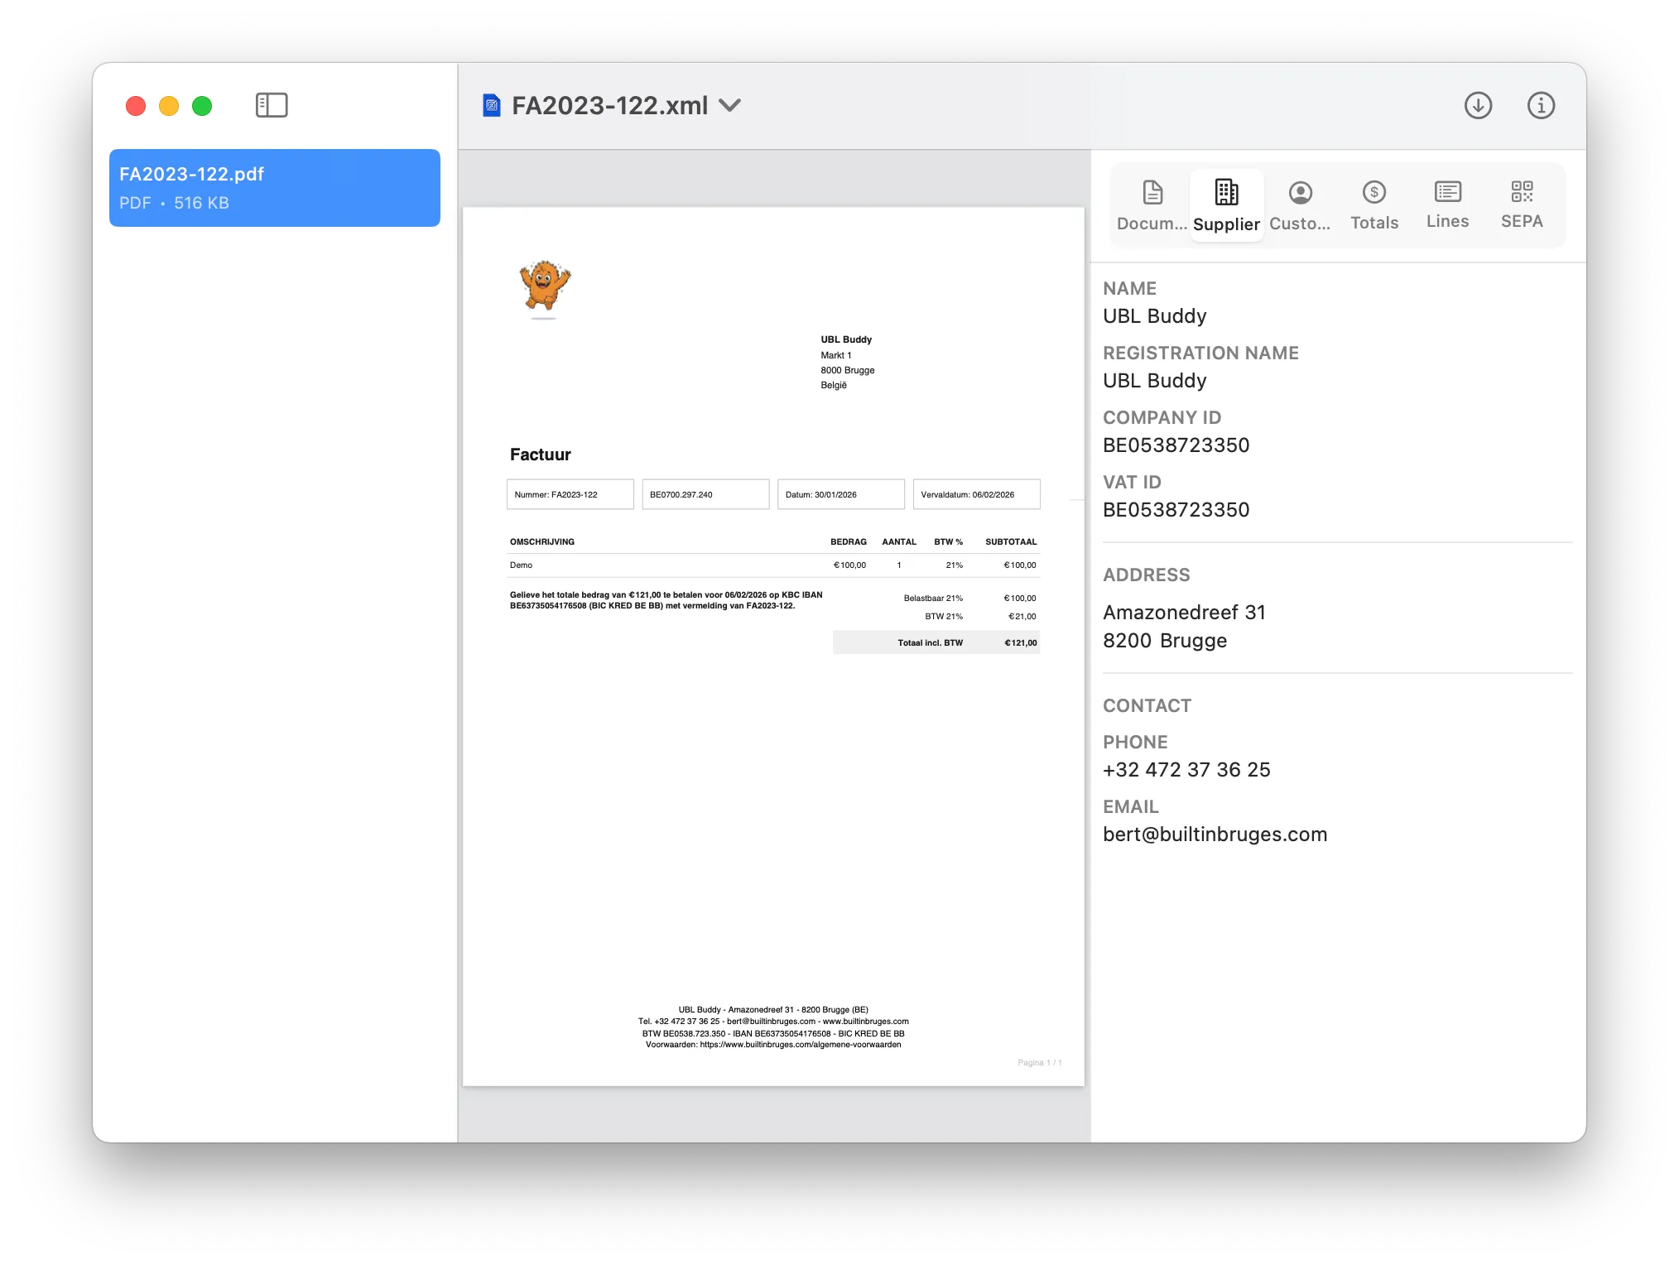The height and width of the screenshot is (1265, 1679).
Task: Download the FA2023-122 file
Action: (x=1479, y=105)
